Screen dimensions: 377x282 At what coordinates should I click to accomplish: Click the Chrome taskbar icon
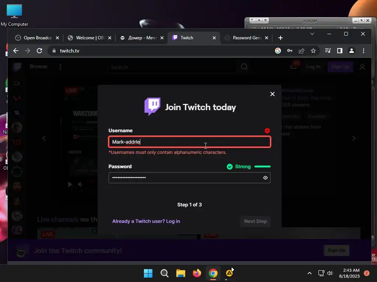(x=213, y=273)
